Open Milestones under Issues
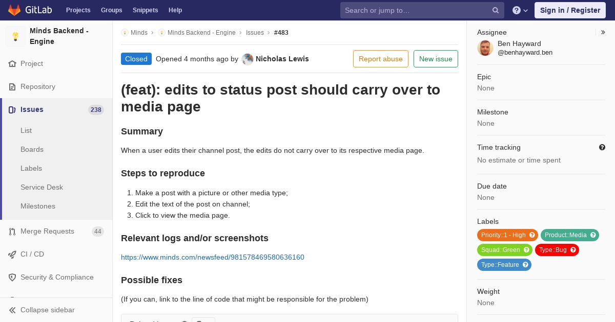The height and width of the screenshot is (322, 615). click(x=38, y=206)
